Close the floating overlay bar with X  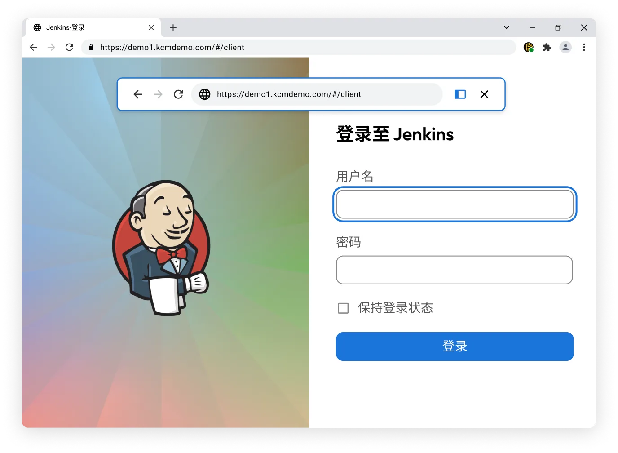click(484, 94)
